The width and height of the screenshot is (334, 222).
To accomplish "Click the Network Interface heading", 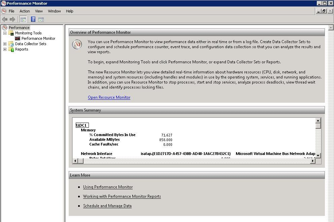I will coord(97,154).
